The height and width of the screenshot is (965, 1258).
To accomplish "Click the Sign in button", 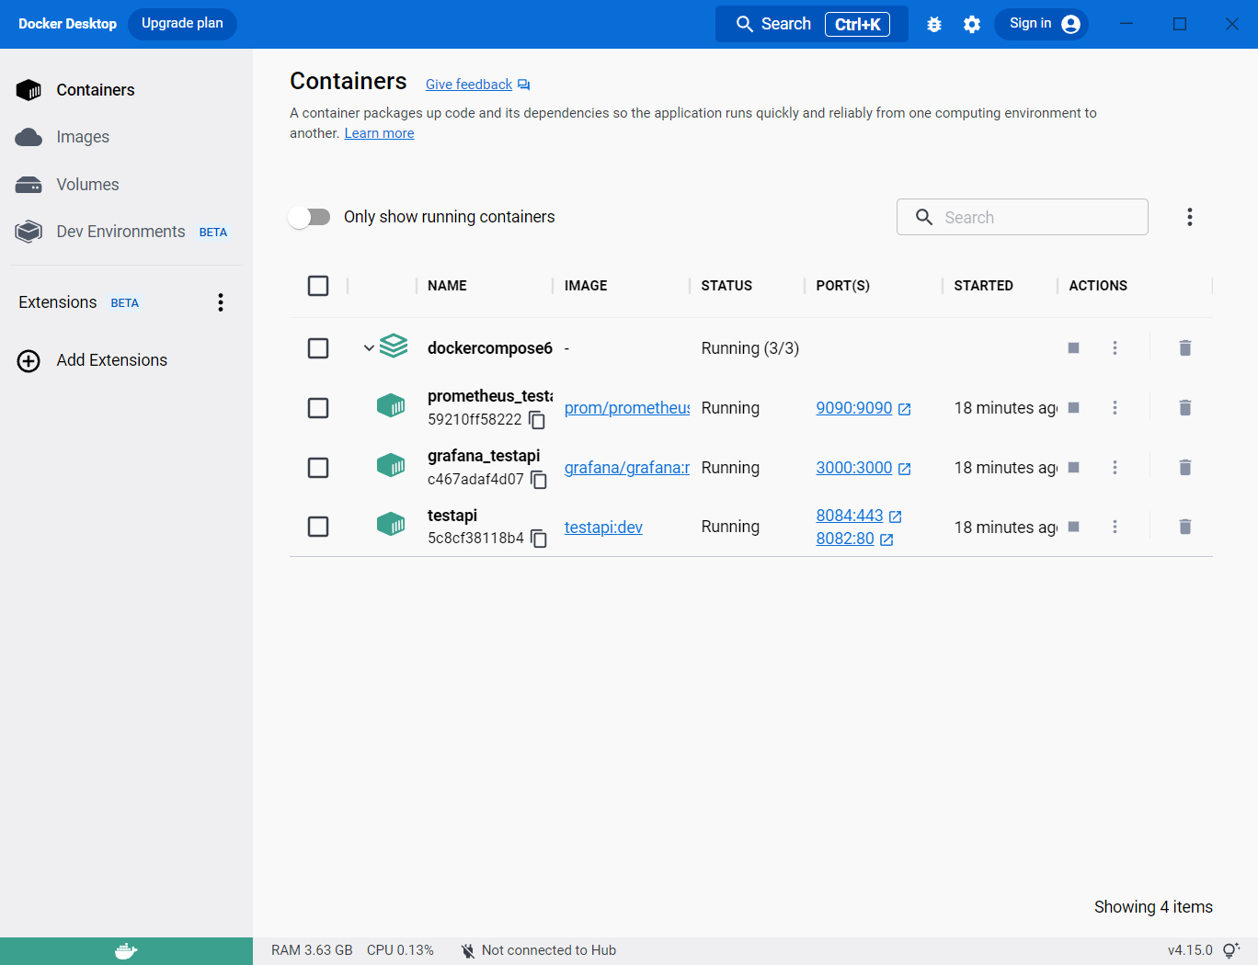I will 1041,24.
